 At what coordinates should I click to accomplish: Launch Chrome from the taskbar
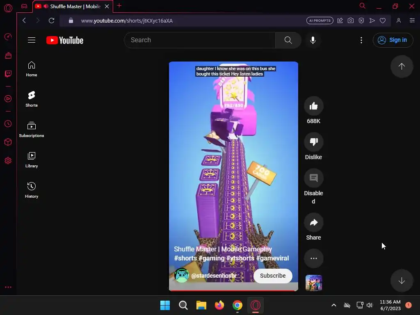tap(237, 305)
